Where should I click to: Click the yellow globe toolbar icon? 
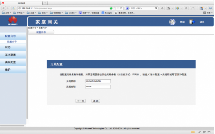coord(178,8)
